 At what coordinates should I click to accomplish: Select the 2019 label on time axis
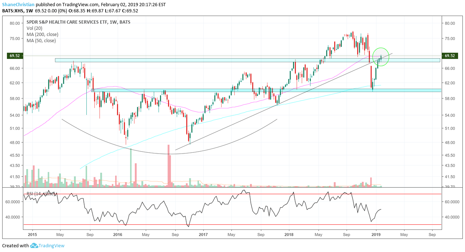[x=376, y=235]
